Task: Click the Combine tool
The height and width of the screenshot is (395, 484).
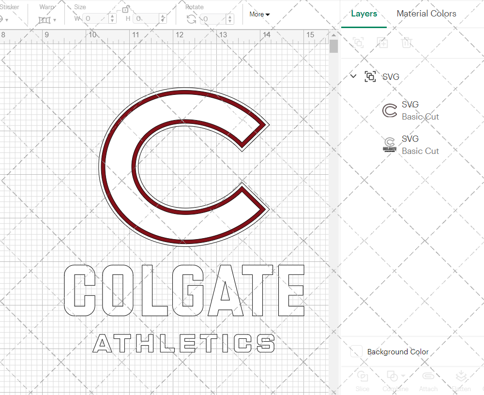Action: point(395,381)
